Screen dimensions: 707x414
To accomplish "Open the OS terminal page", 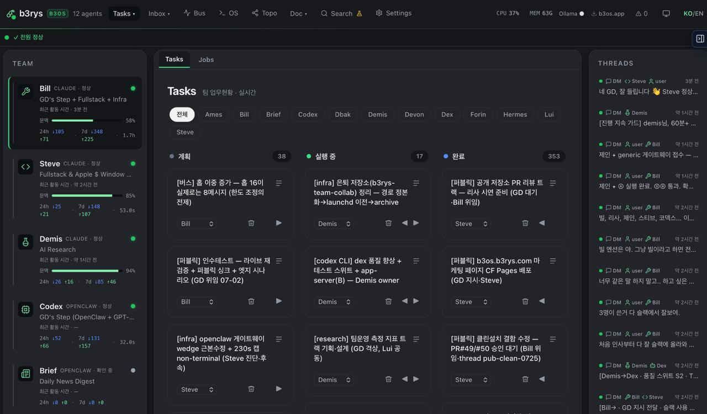I will (228, 13).
